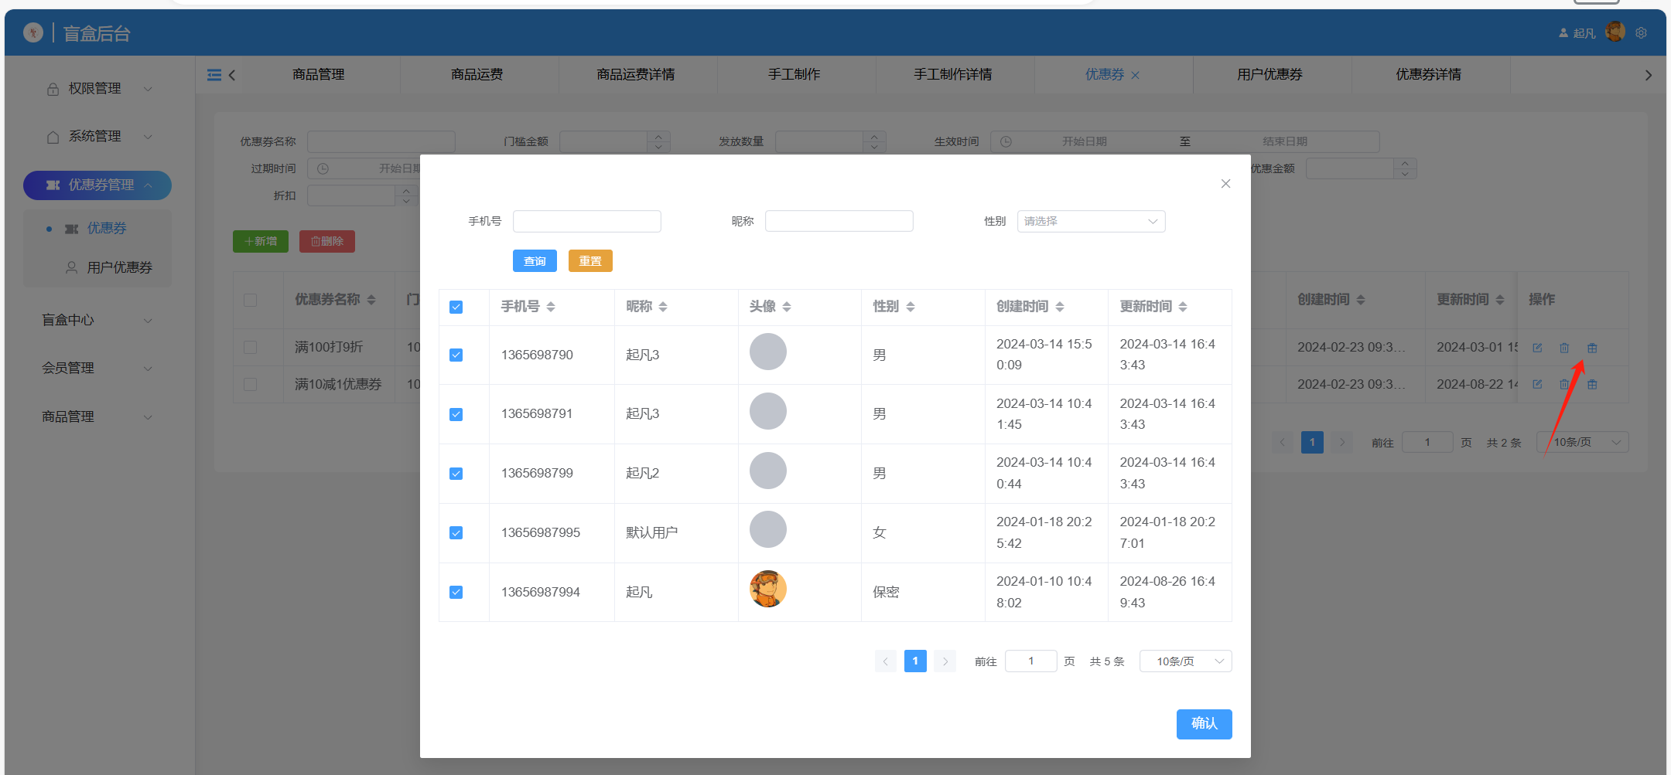Switch to 优惠券详情 tab

(1429, 75)
